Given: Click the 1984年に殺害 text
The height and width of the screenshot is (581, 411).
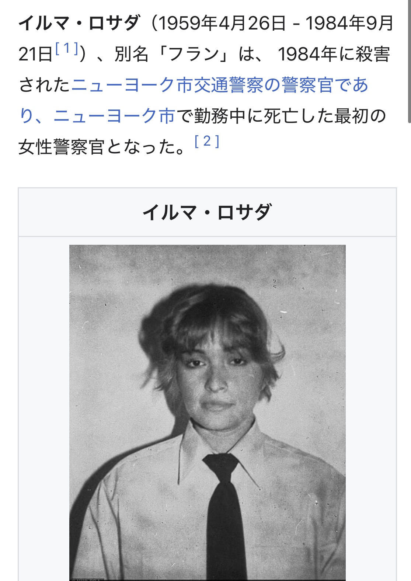Looking at the screenshot, I should pyautogui.click(x=334, y=55).
